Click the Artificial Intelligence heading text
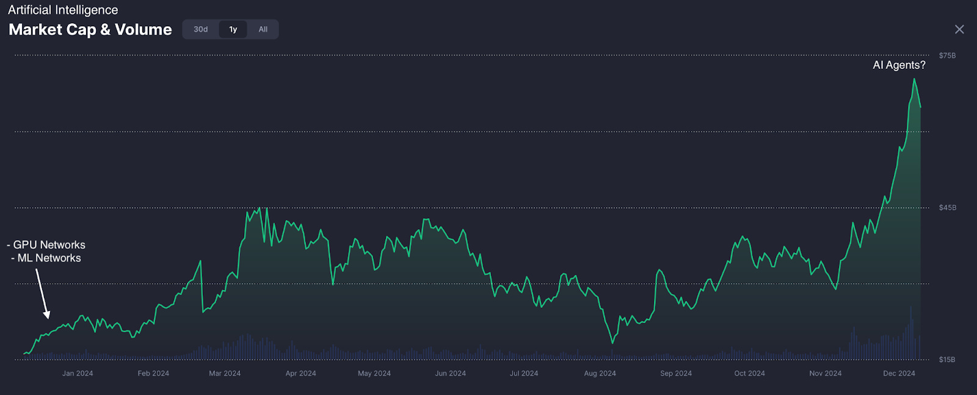The width and height of the screenshot is (977, 395). click(x=63, y=10)
